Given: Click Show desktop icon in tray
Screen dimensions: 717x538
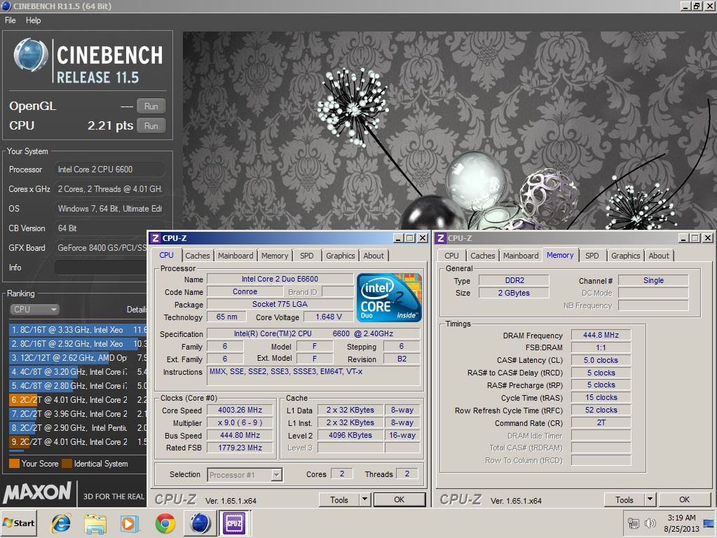Looking at the screenshot, I should pos(709,523).
